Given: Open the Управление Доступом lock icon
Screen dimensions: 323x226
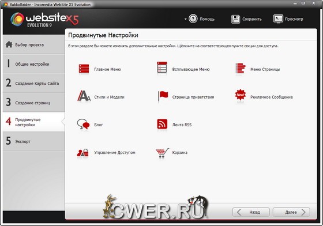Looking at the screenshot, I should pyautogui.click(x=82, y=153).
